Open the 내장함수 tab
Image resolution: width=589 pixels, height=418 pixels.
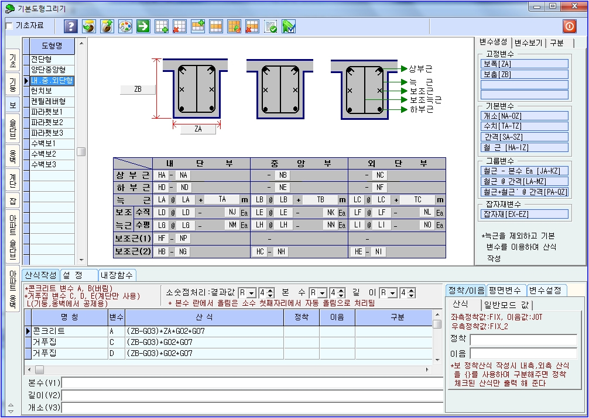point(117,275)
